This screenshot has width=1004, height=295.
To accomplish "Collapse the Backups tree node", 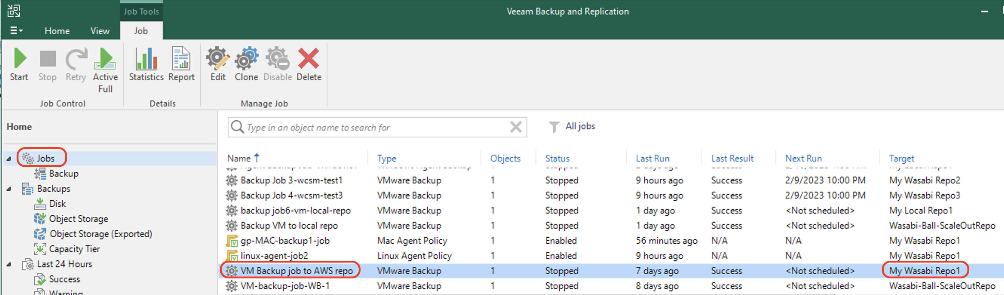I will 9,189.
